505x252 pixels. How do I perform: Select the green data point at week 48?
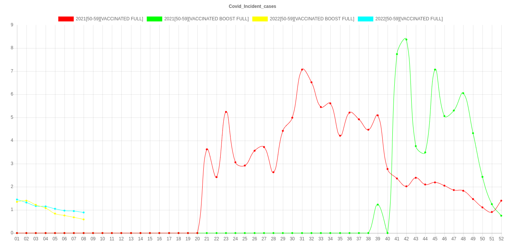pos(463,93)
